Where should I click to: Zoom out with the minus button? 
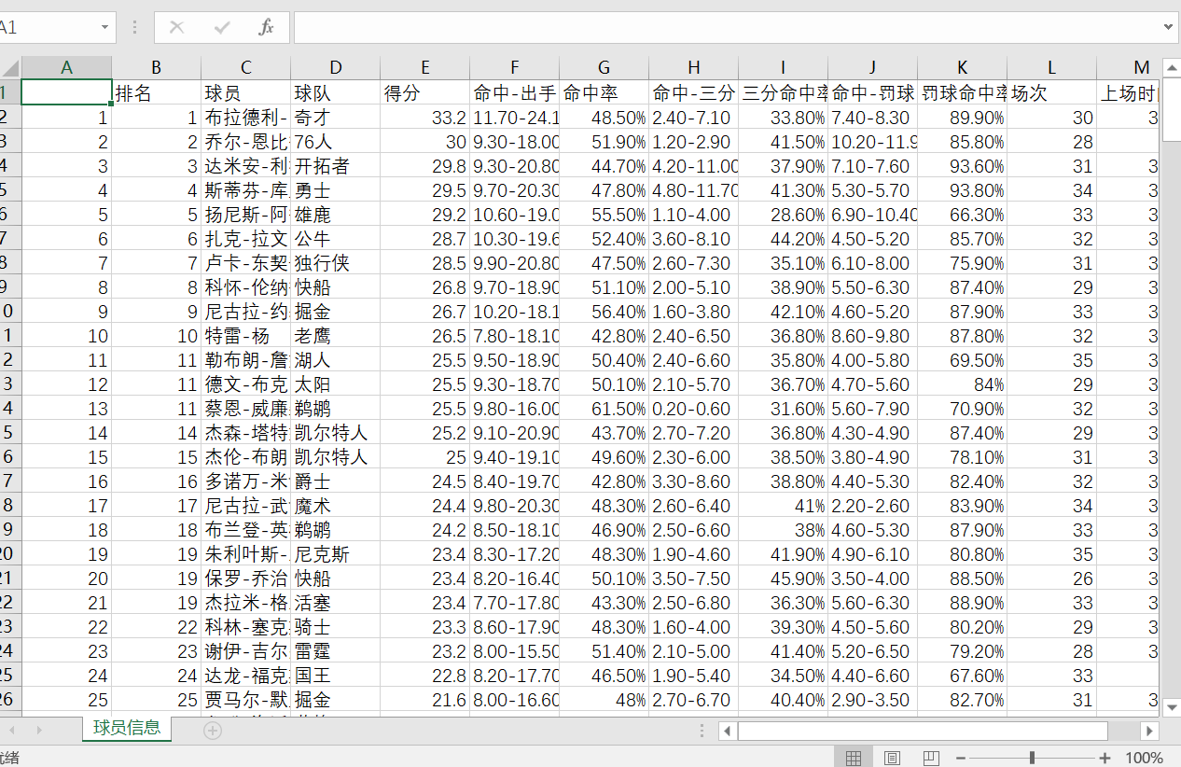pyautogui.click(x=959, y=758)
